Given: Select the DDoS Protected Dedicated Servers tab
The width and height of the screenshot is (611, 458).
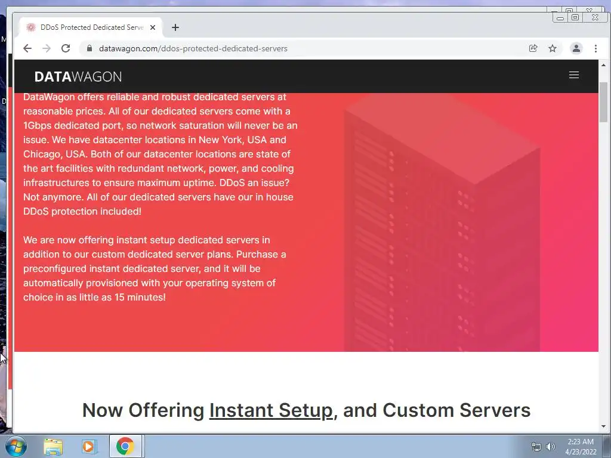Looking at the screenshot, I should [91, 27].
